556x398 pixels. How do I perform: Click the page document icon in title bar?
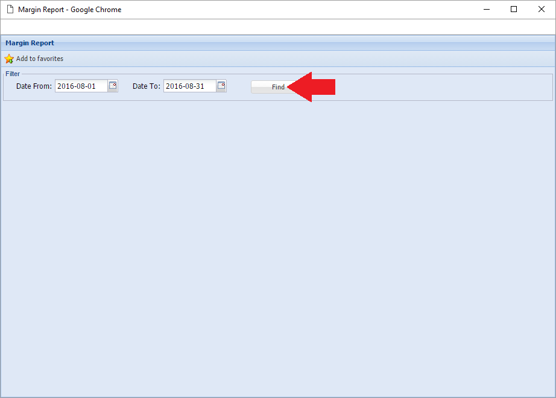click(x=10, y=9)
